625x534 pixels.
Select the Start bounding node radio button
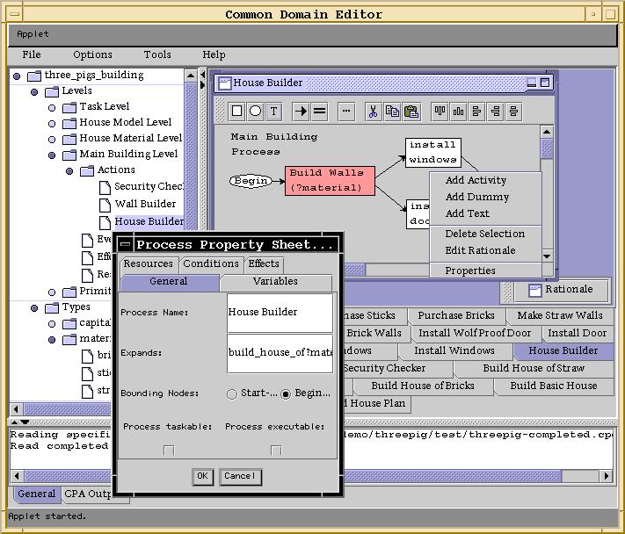click(x=232, y=394)
